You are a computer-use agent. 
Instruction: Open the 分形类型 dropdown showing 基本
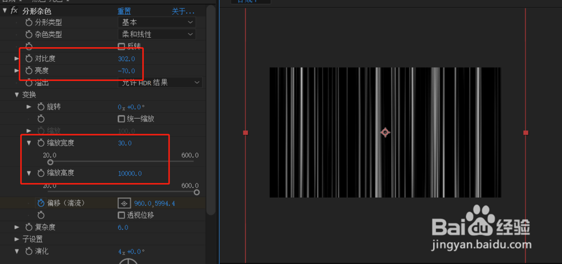pos(157,22)
